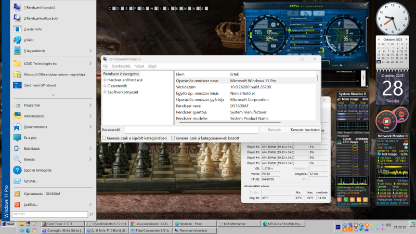Enable Keresés csak a kijelölt kategóriában
This screenshot has height=234, width=416.
(x=104, y=138)
